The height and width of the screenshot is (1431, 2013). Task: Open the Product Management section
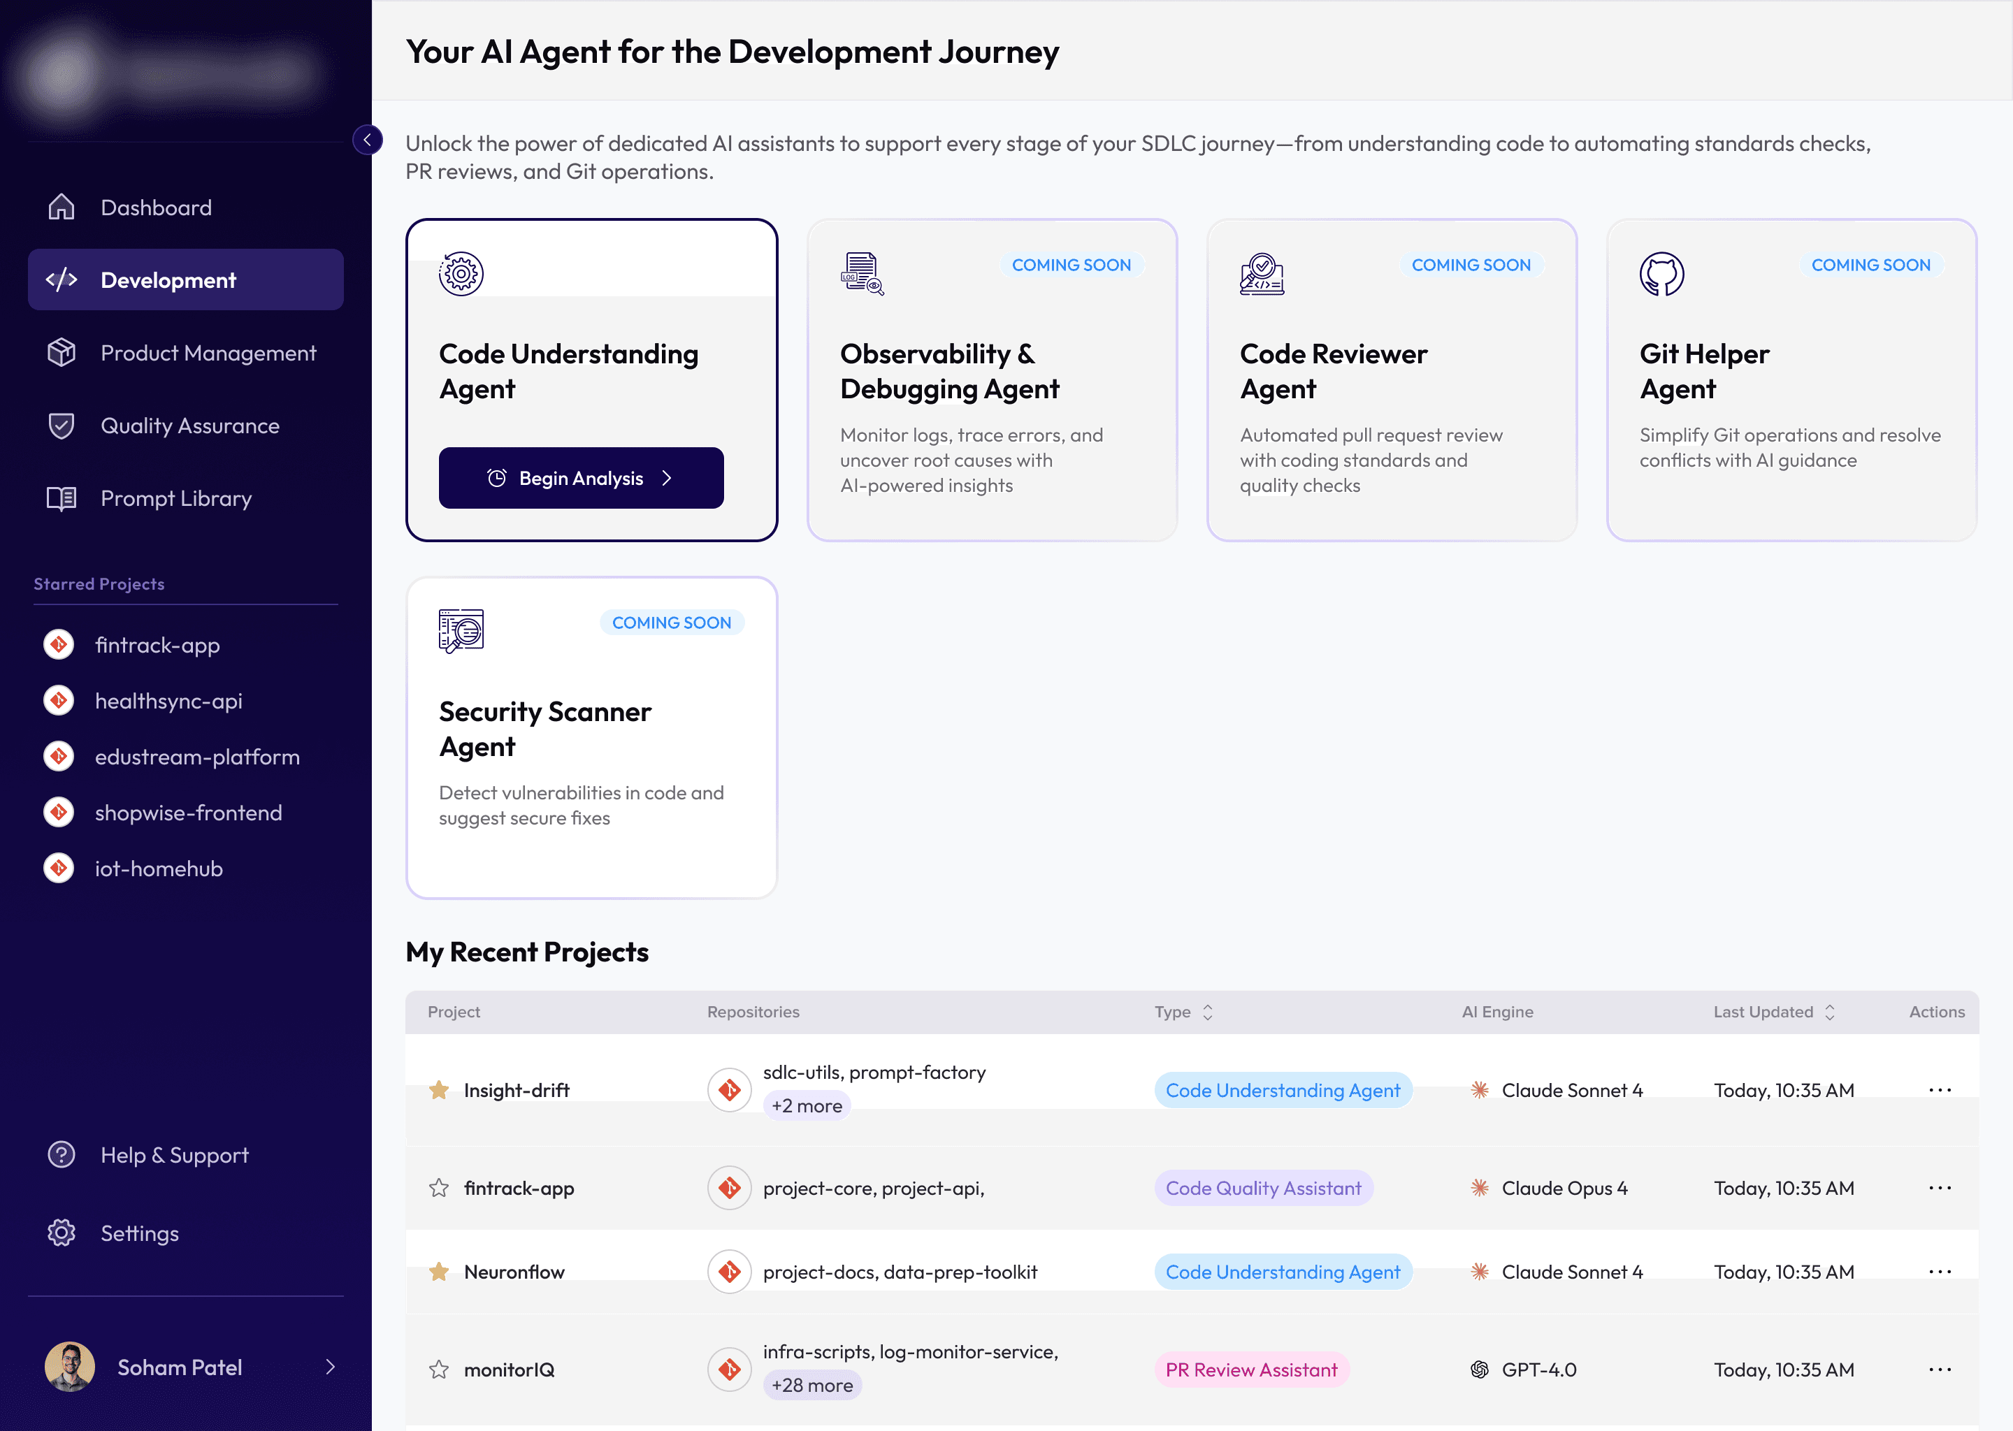point(208,352)
